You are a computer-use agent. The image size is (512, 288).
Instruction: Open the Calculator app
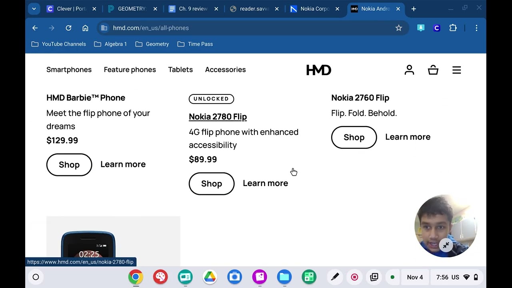tap(309, 277)
